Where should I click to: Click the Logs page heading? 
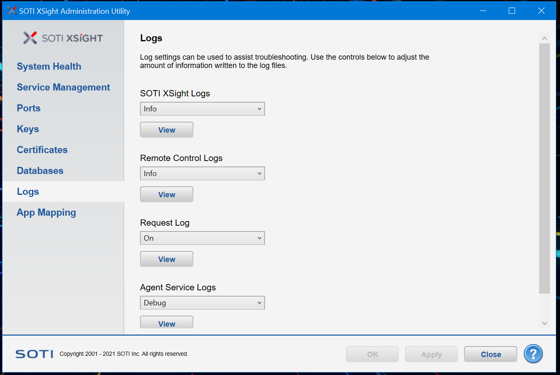tap(151, 38)
